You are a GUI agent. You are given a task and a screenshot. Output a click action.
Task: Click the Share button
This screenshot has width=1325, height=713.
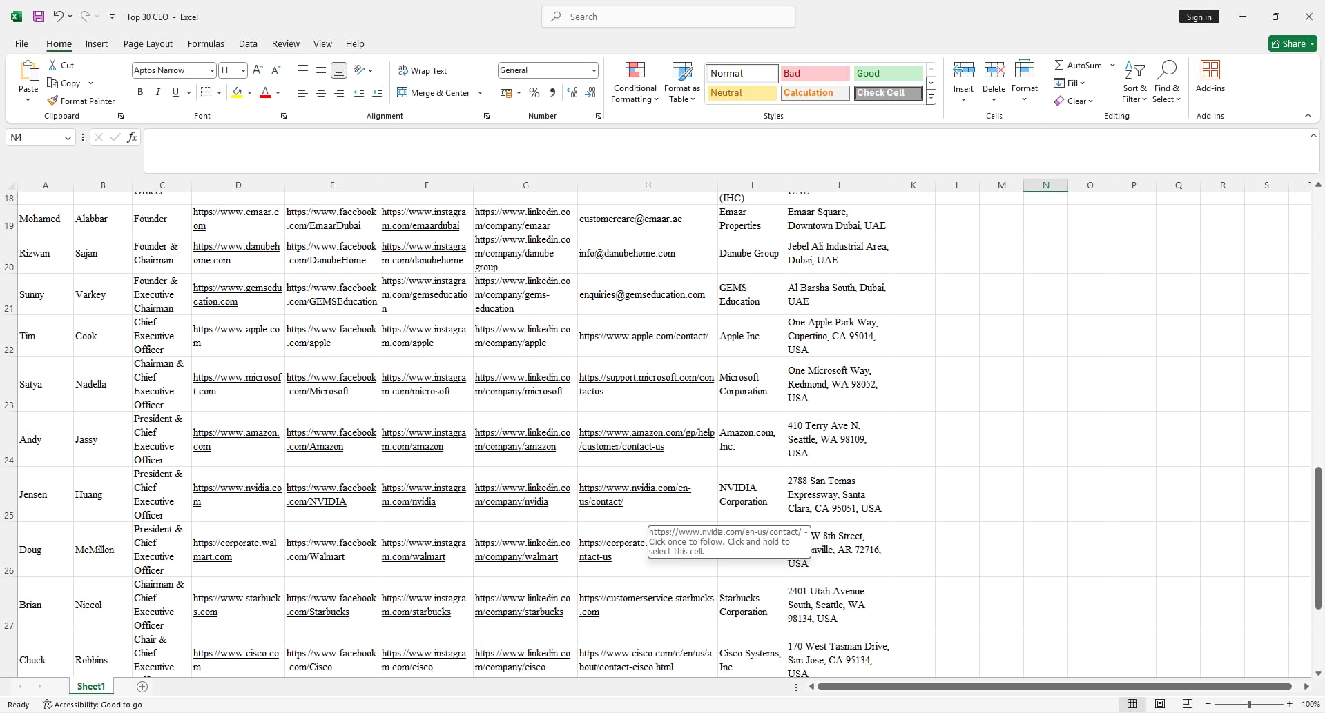[1293, 43]
